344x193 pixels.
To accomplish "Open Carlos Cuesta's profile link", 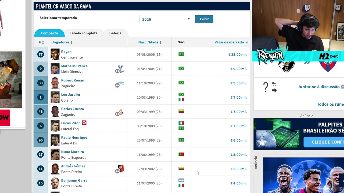I will point(72,109).
